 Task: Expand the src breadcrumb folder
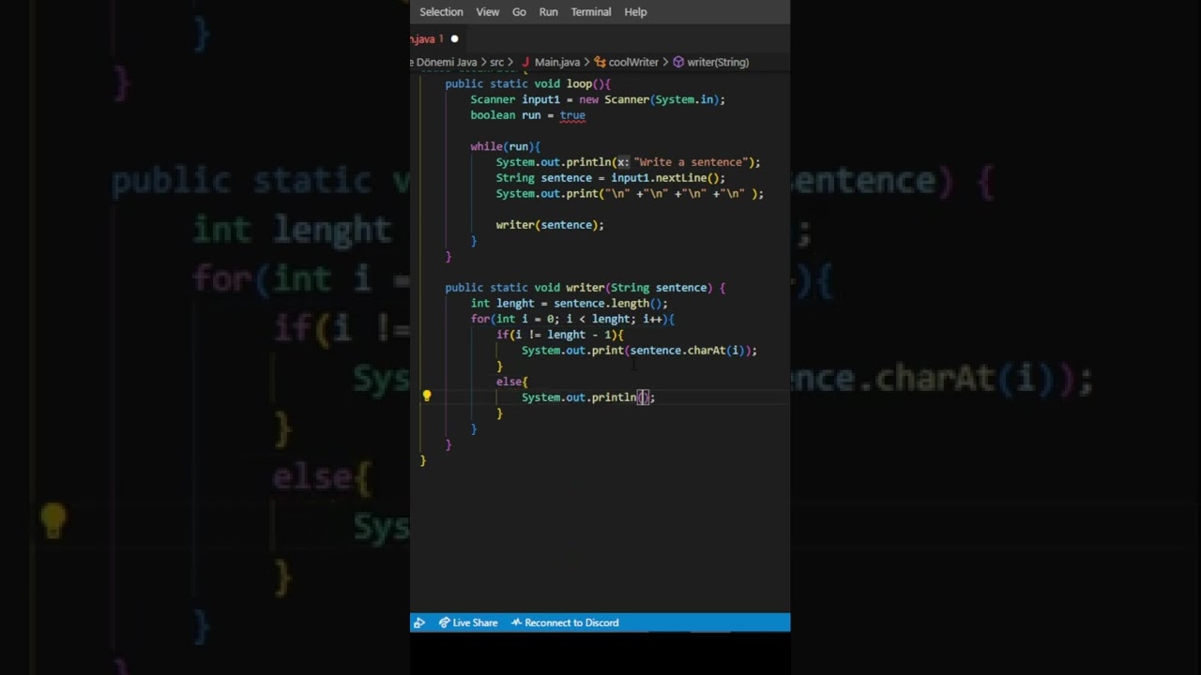tap(496, 62)
